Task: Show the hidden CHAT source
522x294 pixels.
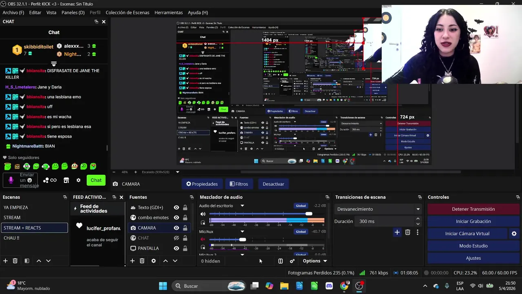Action: pyautogui.click(x=176, y=238)
